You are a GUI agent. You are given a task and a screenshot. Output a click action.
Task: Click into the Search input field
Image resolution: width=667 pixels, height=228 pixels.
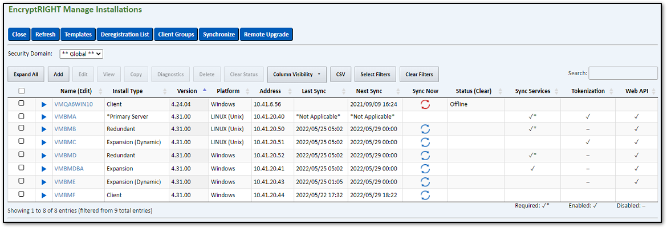click(x=623, y=74)
